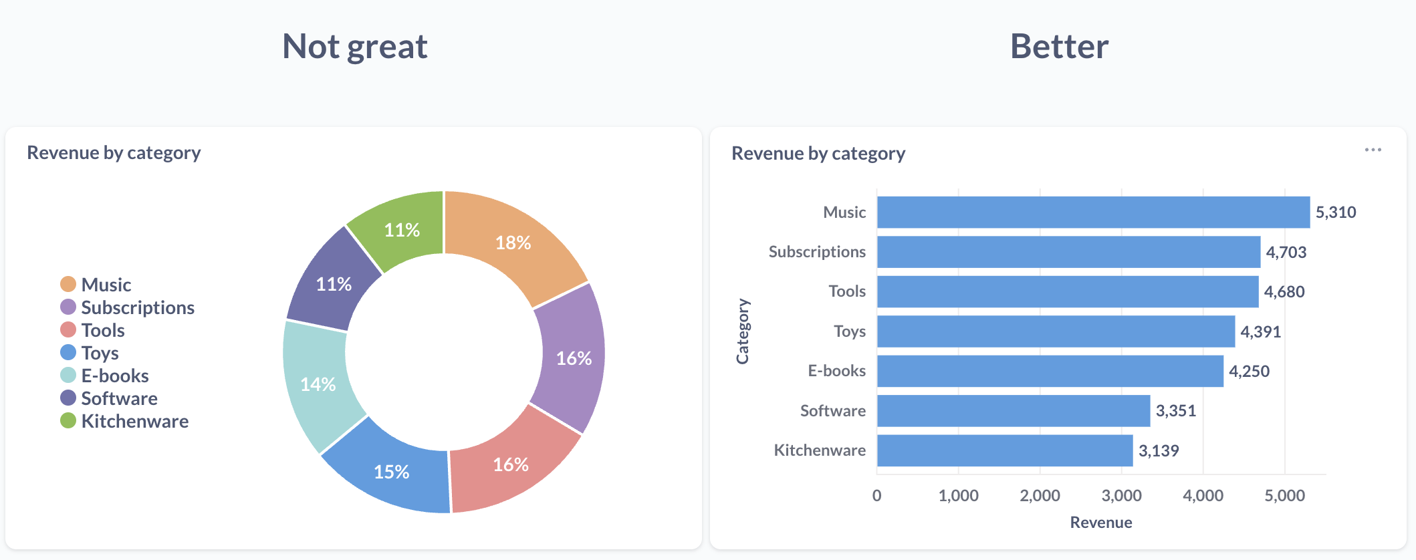Image resolution: width=1416 pixels, height=560 pixels.
Task: Click the Software bar showing 3,351
Action: tap(1013, 411)
